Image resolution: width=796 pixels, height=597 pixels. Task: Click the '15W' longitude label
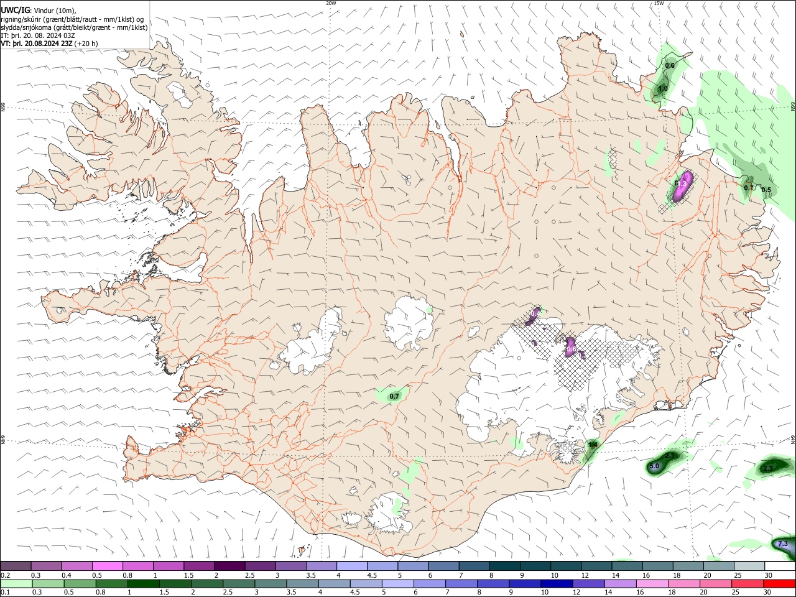[659, 3]
